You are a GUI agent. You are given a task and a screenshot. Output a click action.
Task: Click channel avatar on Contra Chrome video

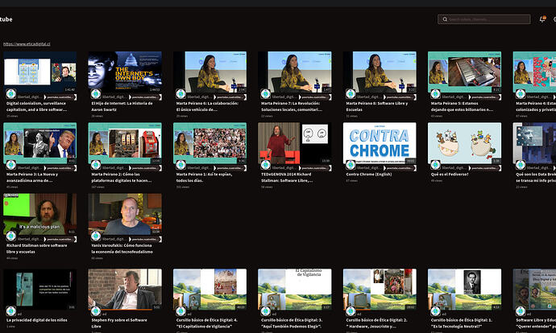tap(351, 165)
